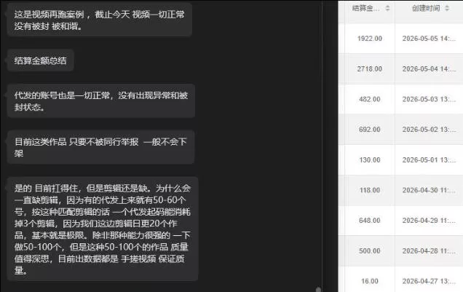
Task: Click the chat panel scrollbar handle
Action: point(318,289)
